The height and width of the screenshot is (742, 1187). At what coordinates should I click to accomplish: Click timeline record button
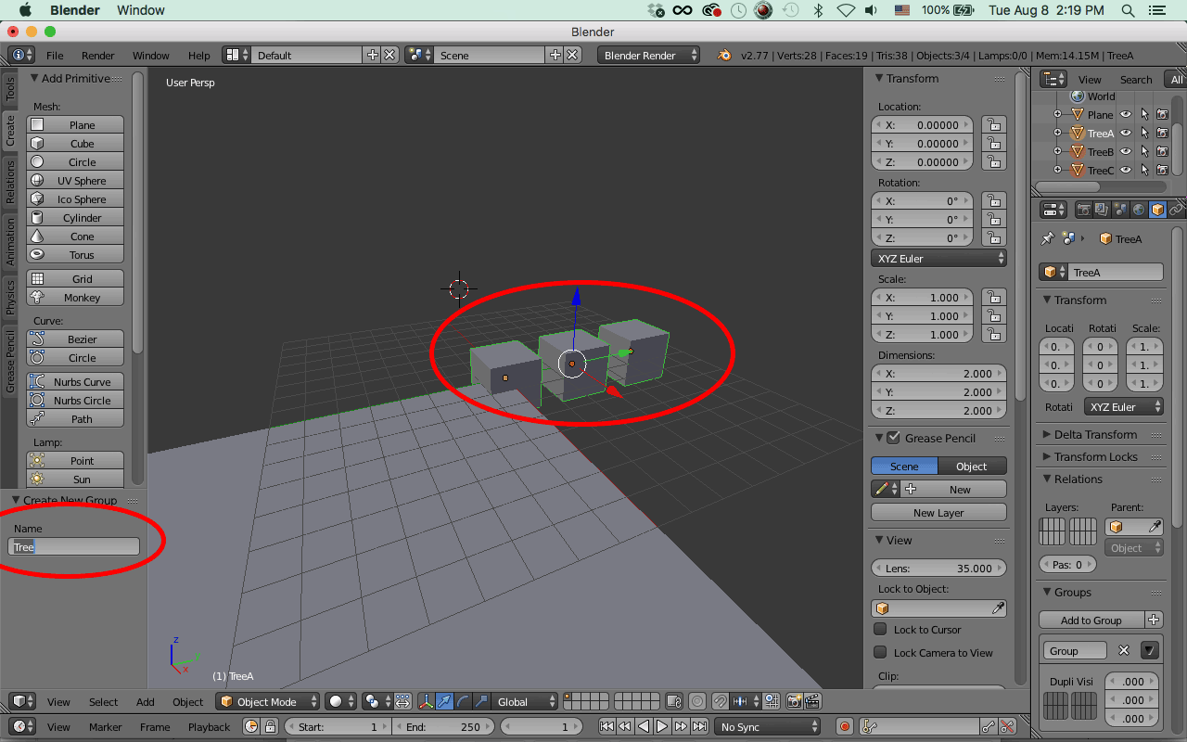click(845, 726)
